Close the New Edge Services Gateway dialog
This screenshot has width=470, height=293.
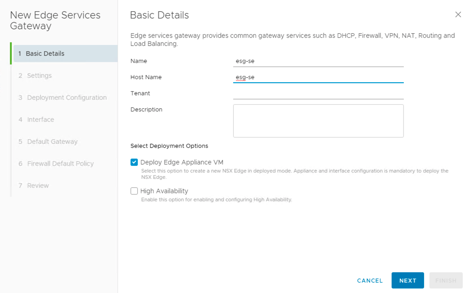coord(458,15)
